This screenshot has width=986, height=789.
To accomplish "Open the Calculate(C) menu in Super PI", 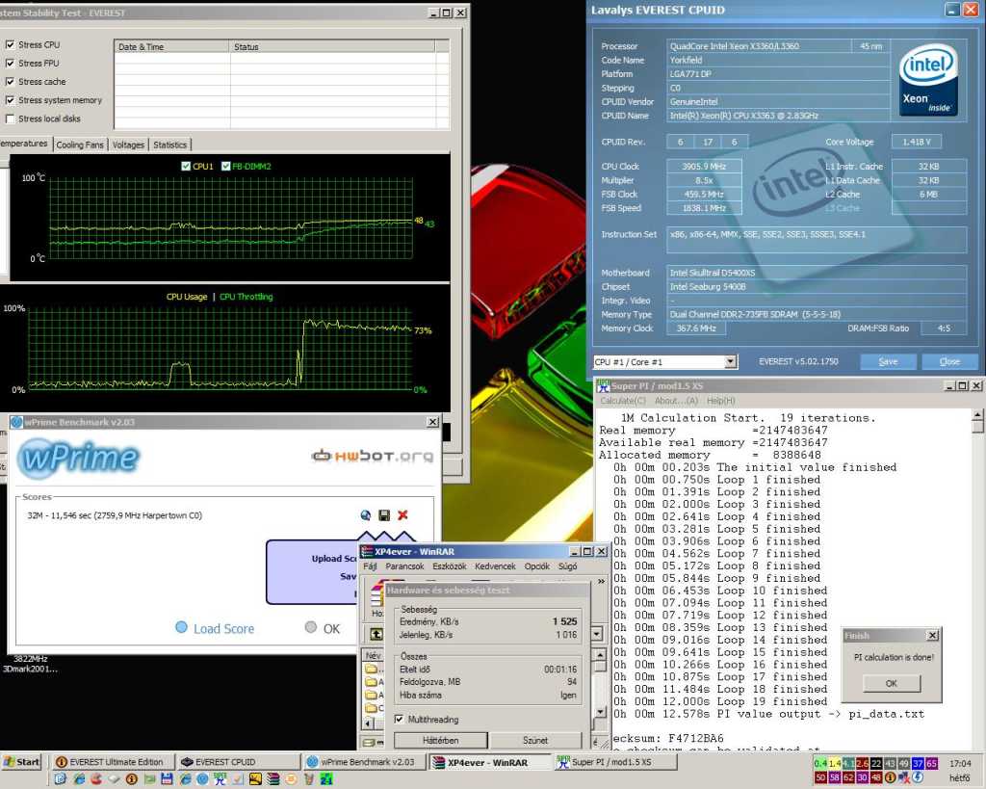I will [x=623, y=401].
